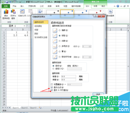Click the last sheet navigation arrow
This screenshot has height=113, width=130.
(9, 108)
